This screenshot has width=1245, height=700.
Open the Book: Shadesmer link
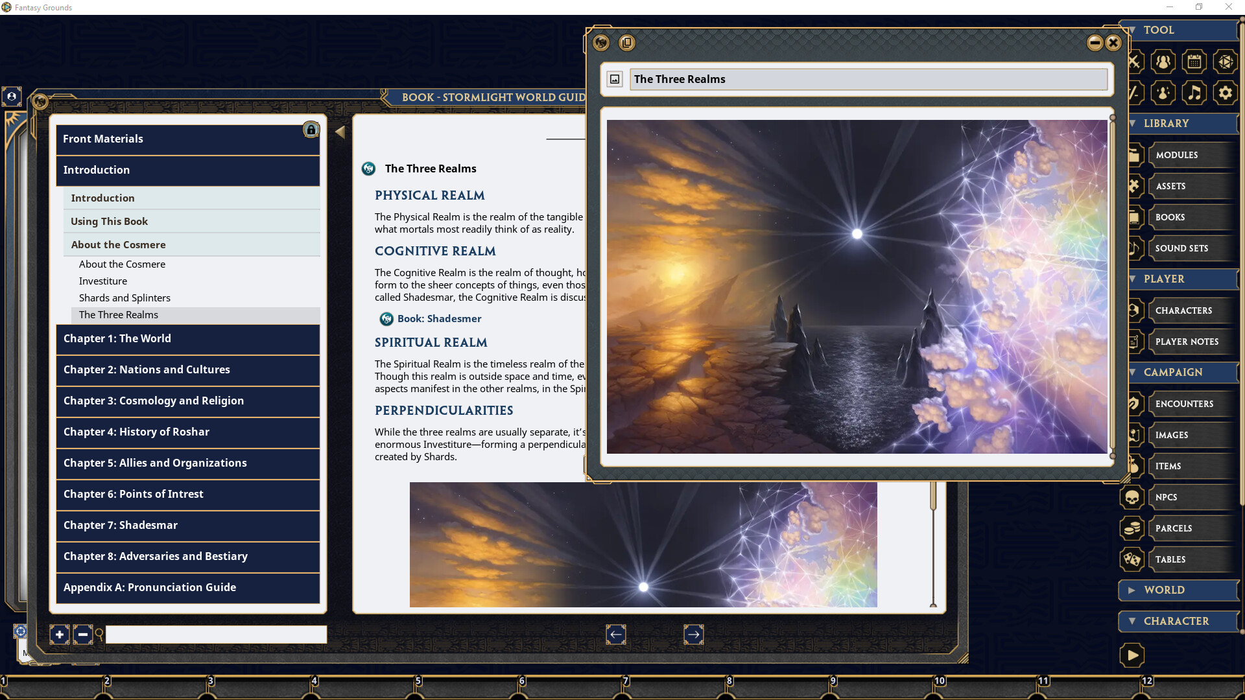(439, 319)
